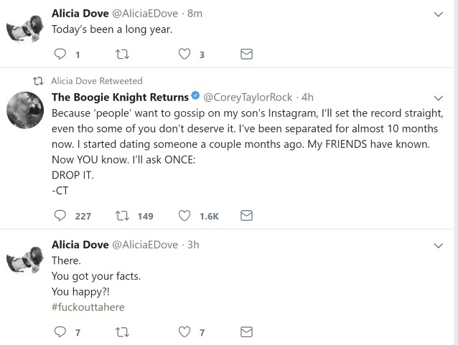The width and height of the screenshot is (458, 345).
Task: Reply to Corey Taylor's tweet with 227 replies
Action: [x=60, y=216]
